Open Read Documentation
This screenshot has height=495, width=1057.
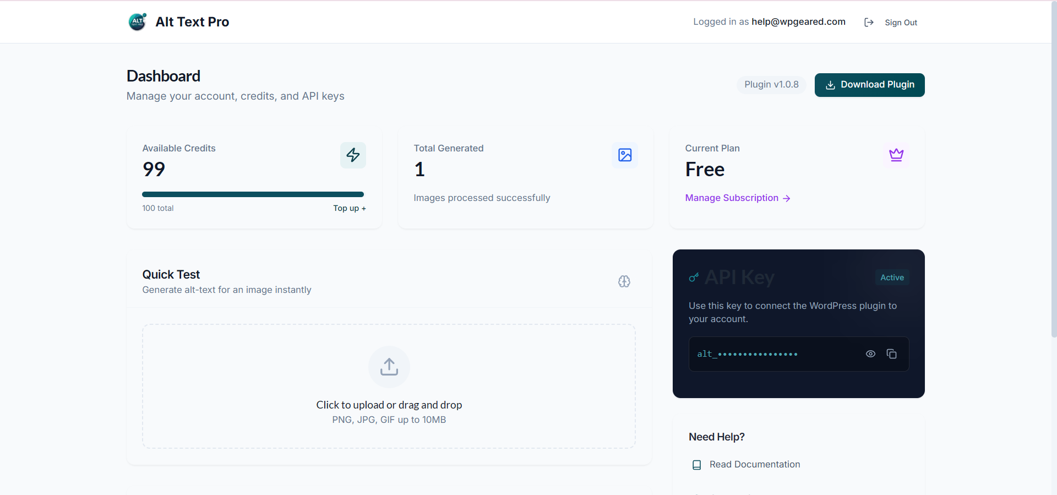(x=755, y=464)
